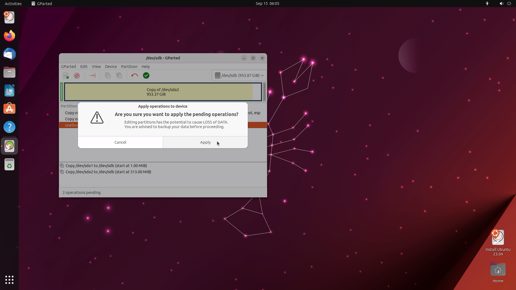The width and height of the screenshot is (516, 290).
Task: Select the Home folder desktop icon
Action: click(498, 272)
